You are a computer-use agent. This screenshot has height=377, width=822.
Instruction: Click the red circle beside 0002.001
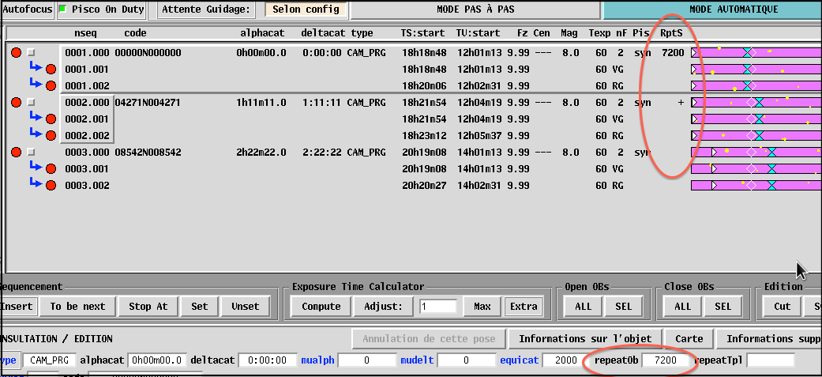click(51, 119)
